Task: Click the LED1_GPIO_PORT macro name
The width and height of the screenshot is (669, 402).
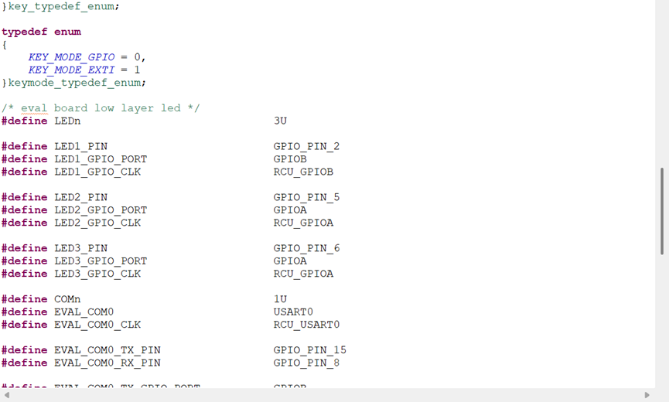Action: pyautogui.click(x=101, y=159)
